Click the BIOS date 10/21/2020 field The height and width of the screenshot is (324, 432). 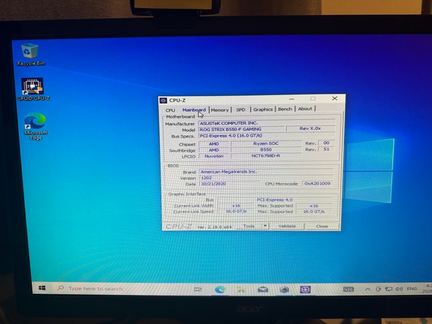point(231,184)
